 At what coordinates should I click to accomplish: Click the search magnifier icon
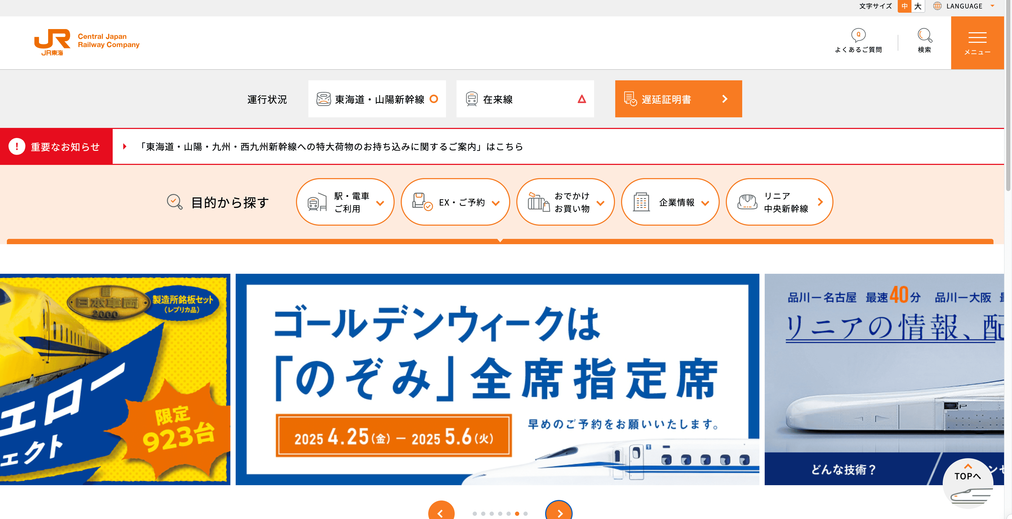[x=924, y=35]
